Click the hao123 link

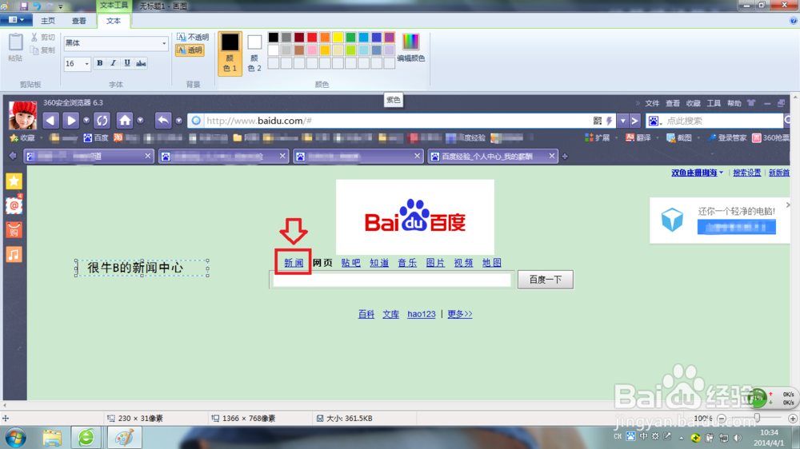(x=422, y=314)
